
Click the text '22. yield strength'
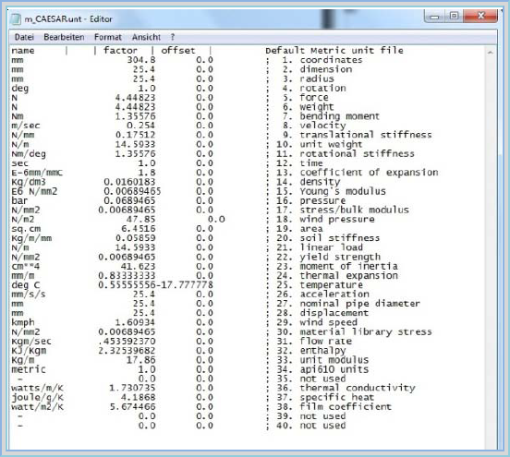click(328, 257)
